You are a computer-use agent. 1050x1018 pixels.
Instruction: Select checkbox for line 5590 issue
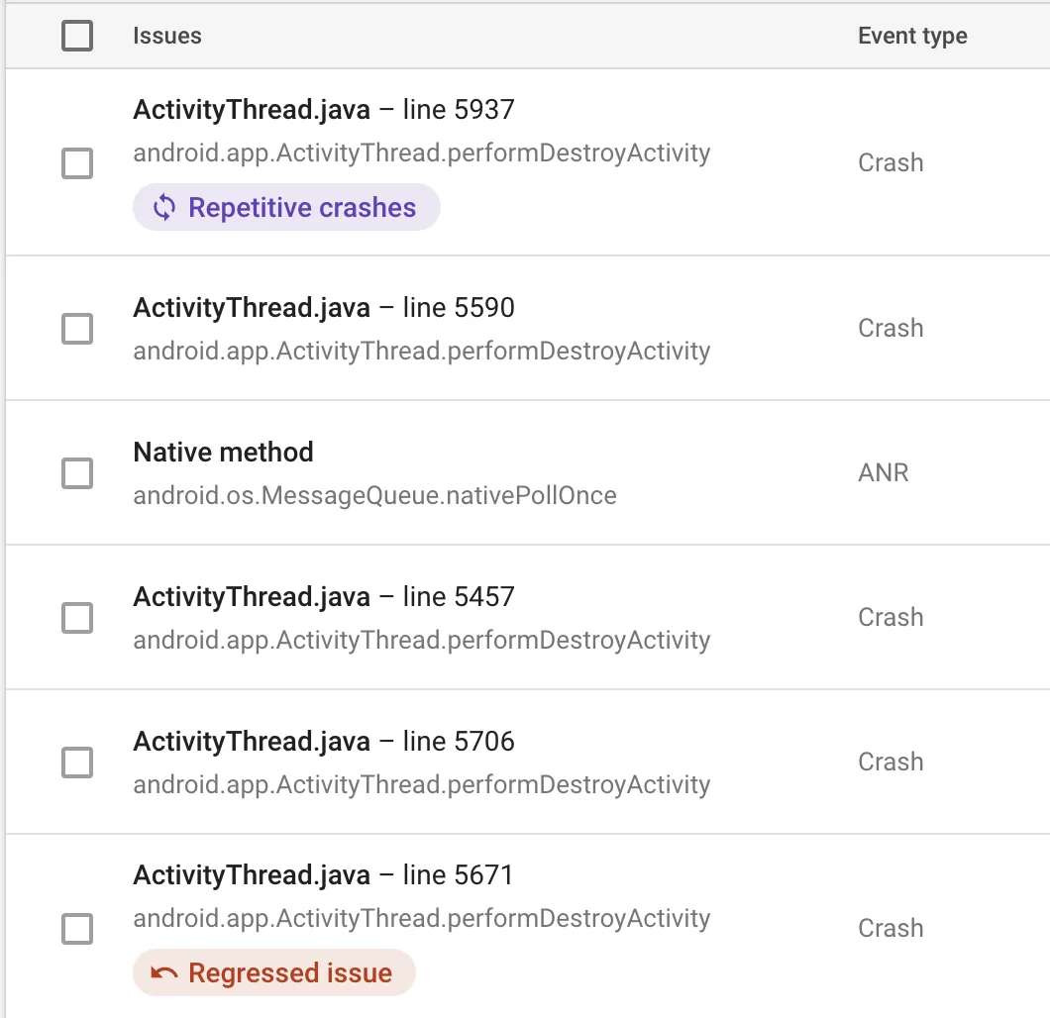click(x=77, y=329)
